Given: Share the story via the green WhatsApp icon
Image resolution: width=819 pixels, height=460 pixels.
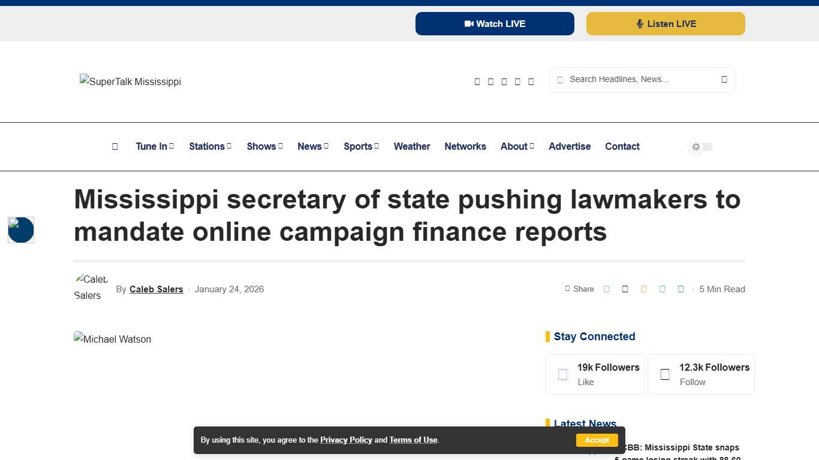Looking at the screenshot, I should point(663,289).
